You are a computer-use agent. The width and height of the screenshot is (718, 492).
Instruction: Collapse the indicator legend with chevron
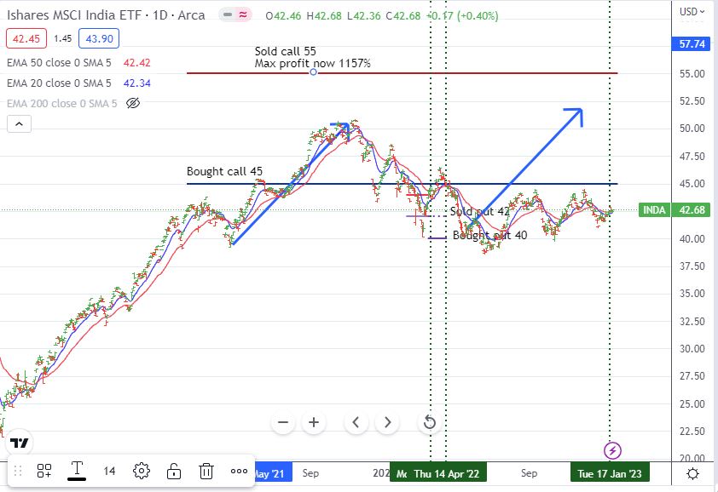pyautogui.click(x=20, y=124)
